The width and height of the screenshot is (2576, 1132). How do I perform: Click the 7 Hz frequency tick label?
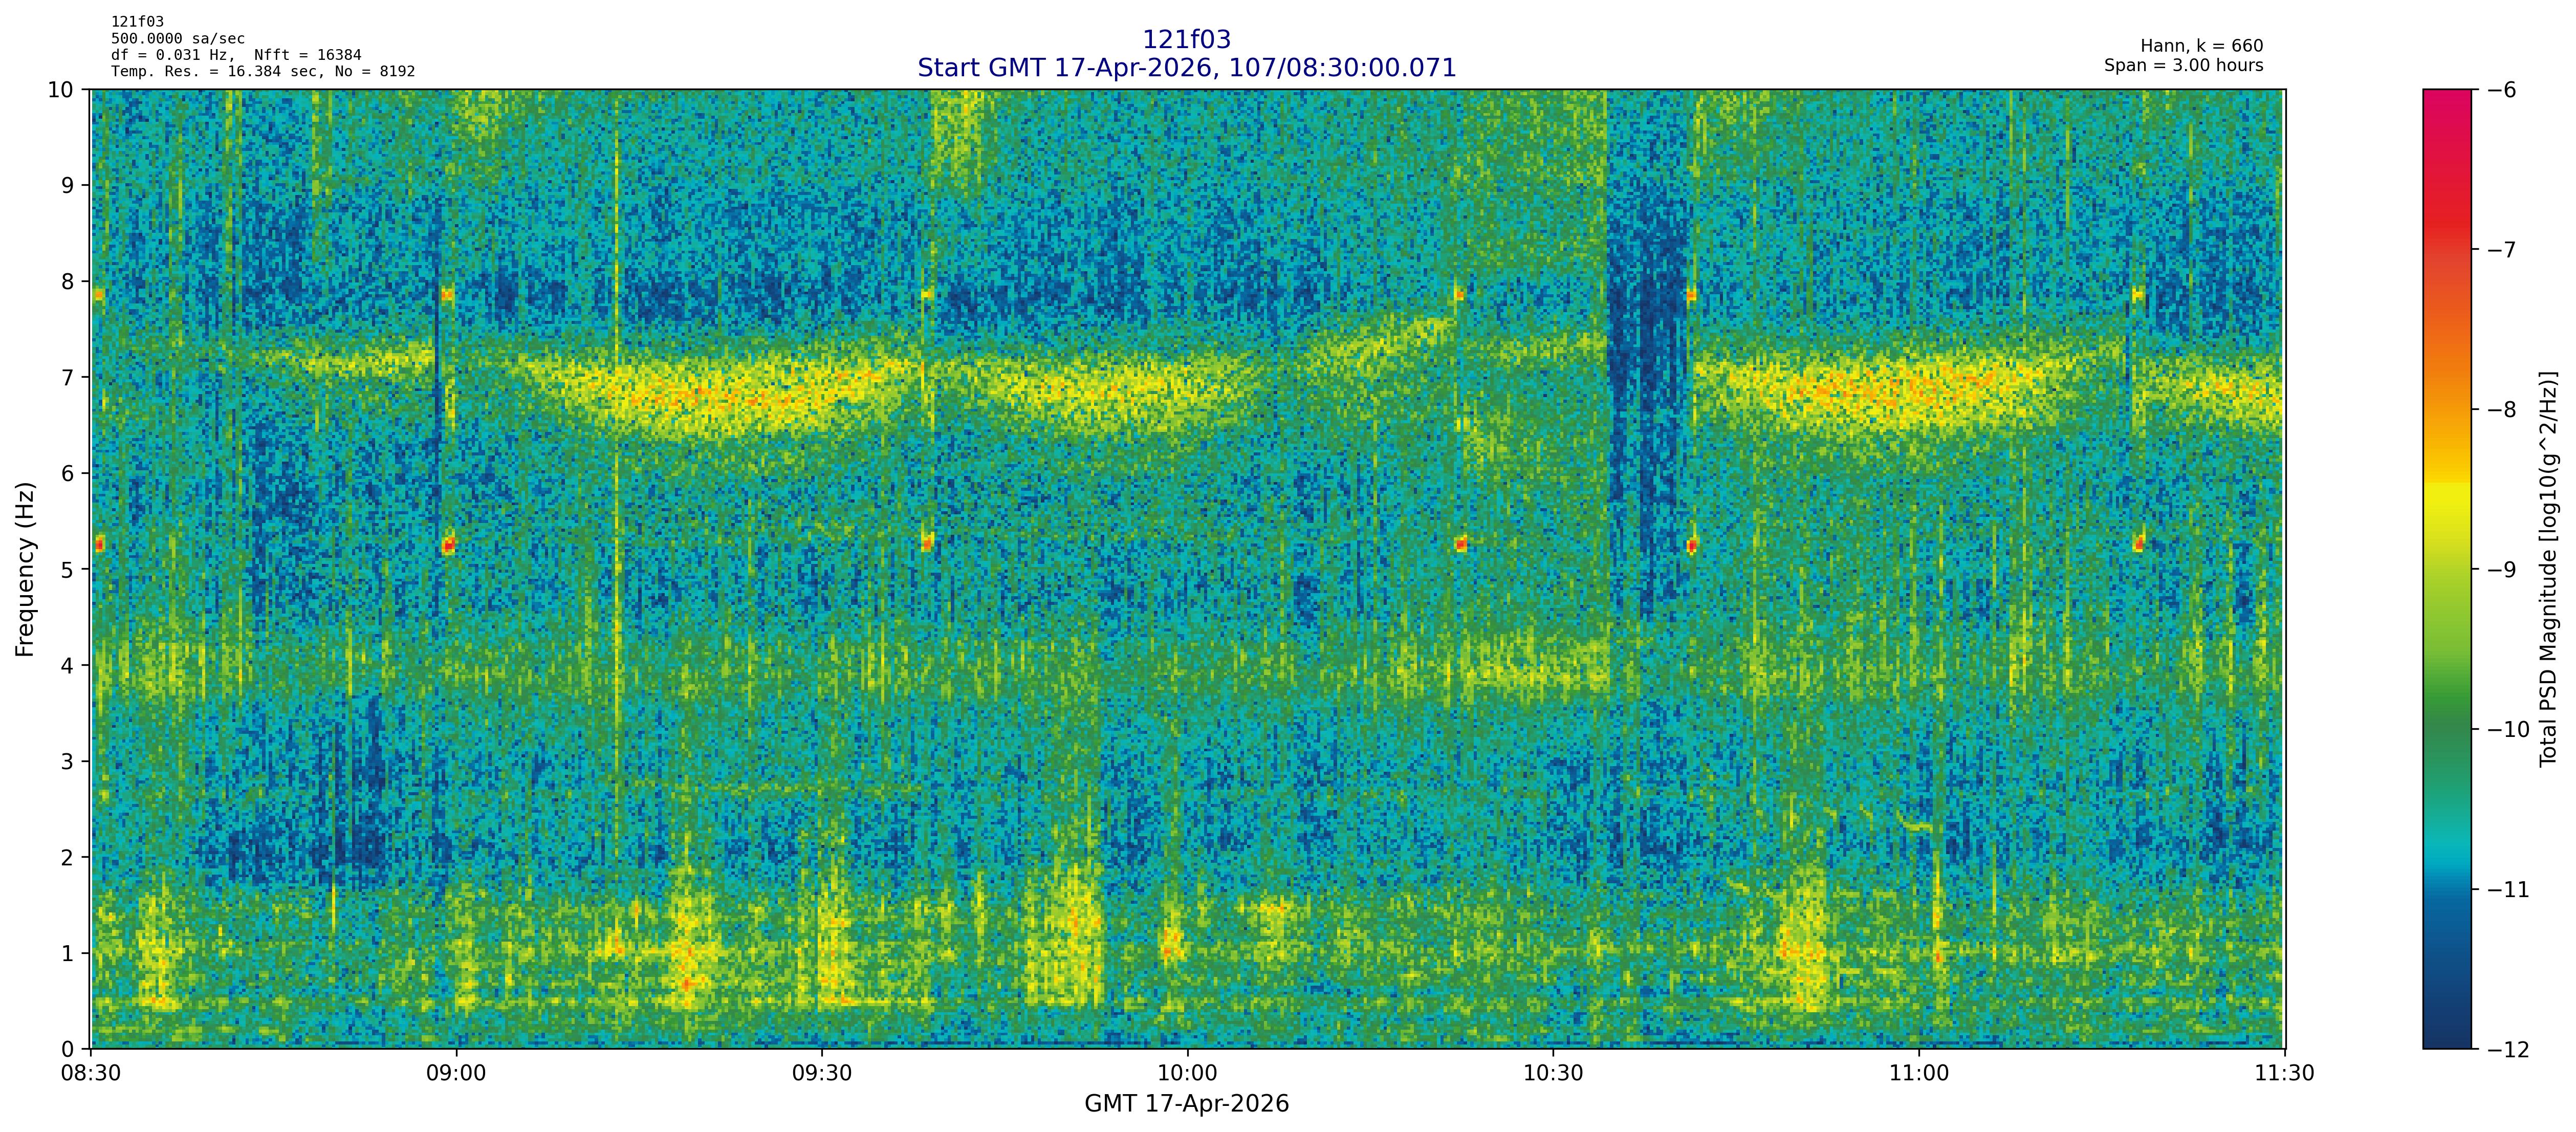tap(67, 377)
